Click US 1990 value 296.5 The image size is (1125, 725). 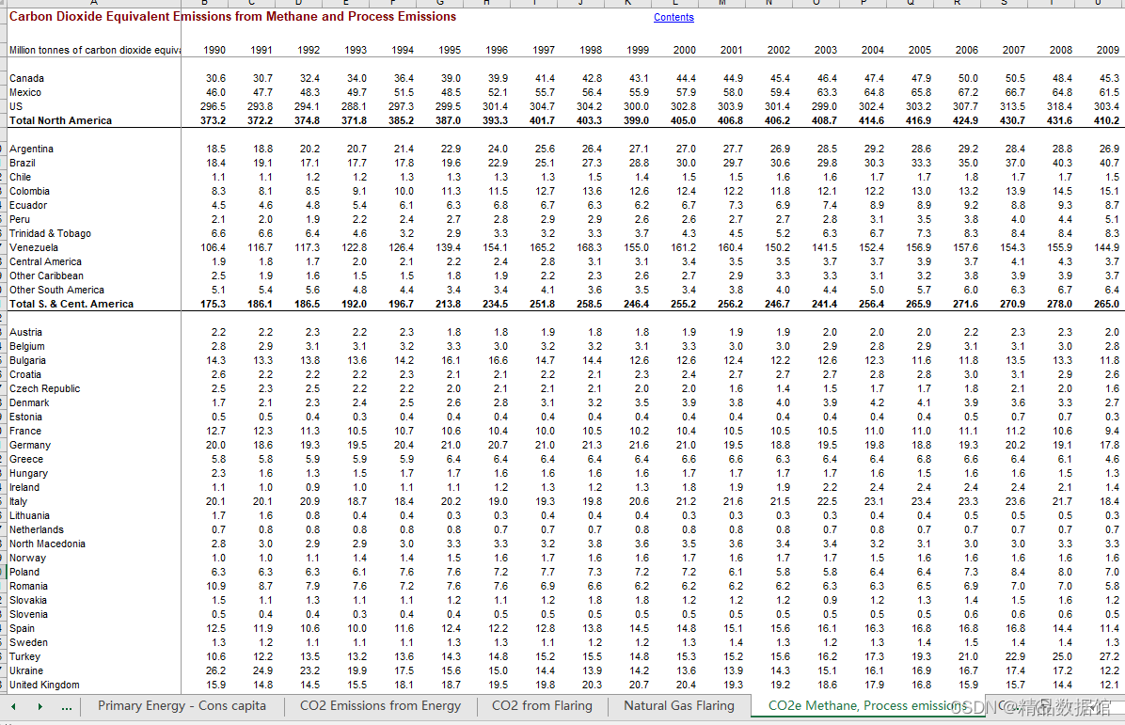point(214,106)
